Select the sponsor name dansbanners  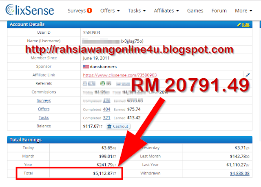(103, 67)
